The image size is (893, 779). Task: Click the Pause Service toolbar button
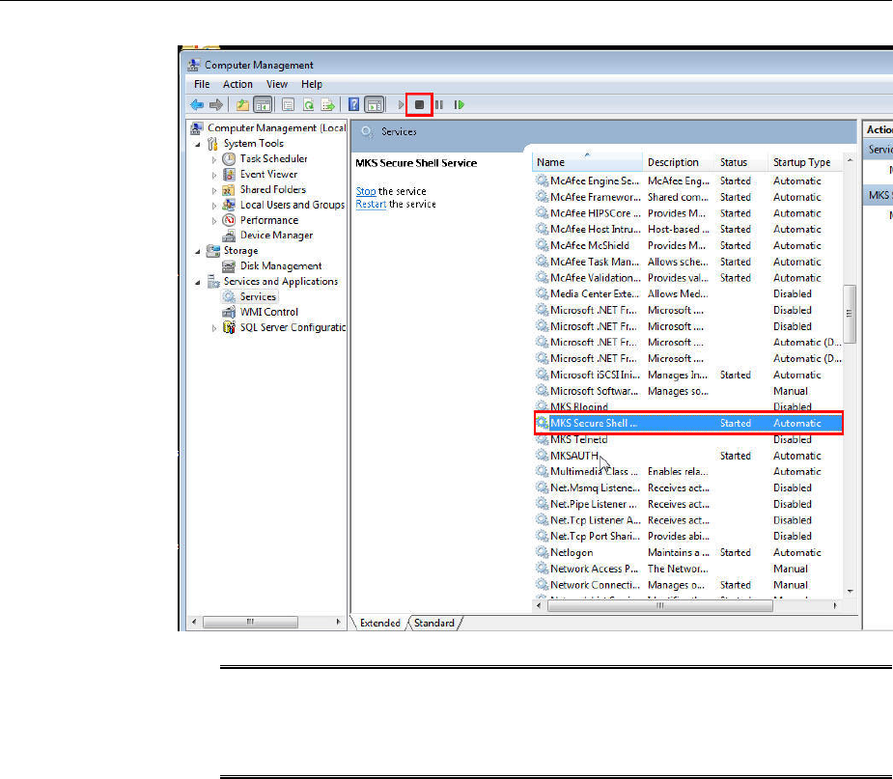(x=439, y=105)
